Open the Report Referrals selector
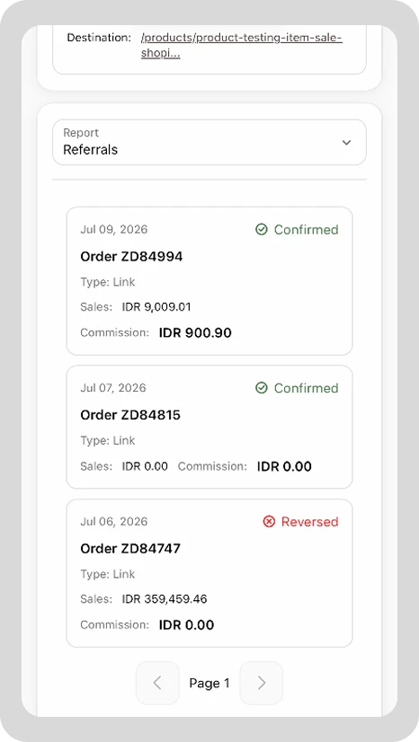Image resolution: width=419 pixels, height=742 pixels. (209, 143)
